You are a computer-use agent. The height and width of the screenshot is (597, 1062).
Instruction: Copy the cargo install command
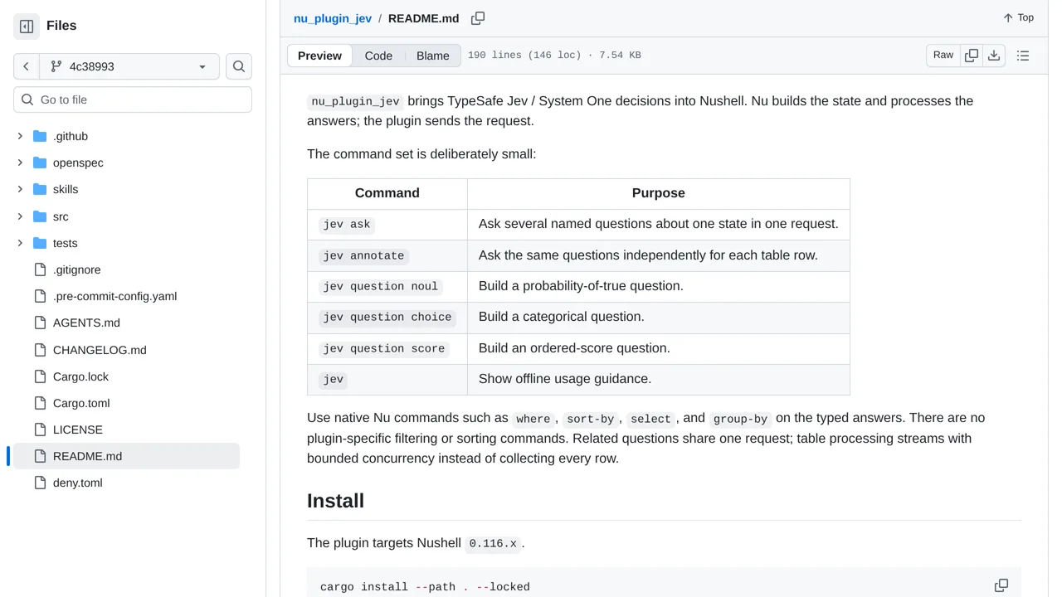(1001, 585)
